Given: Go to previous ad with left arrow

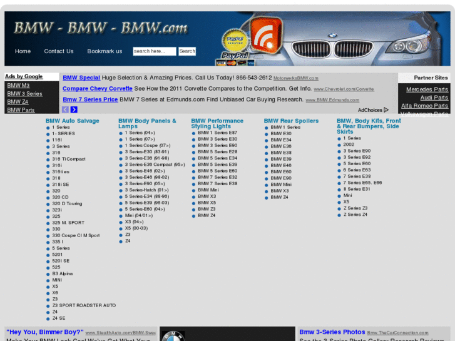Looking at the screenshot, I should tap(65, 109).
